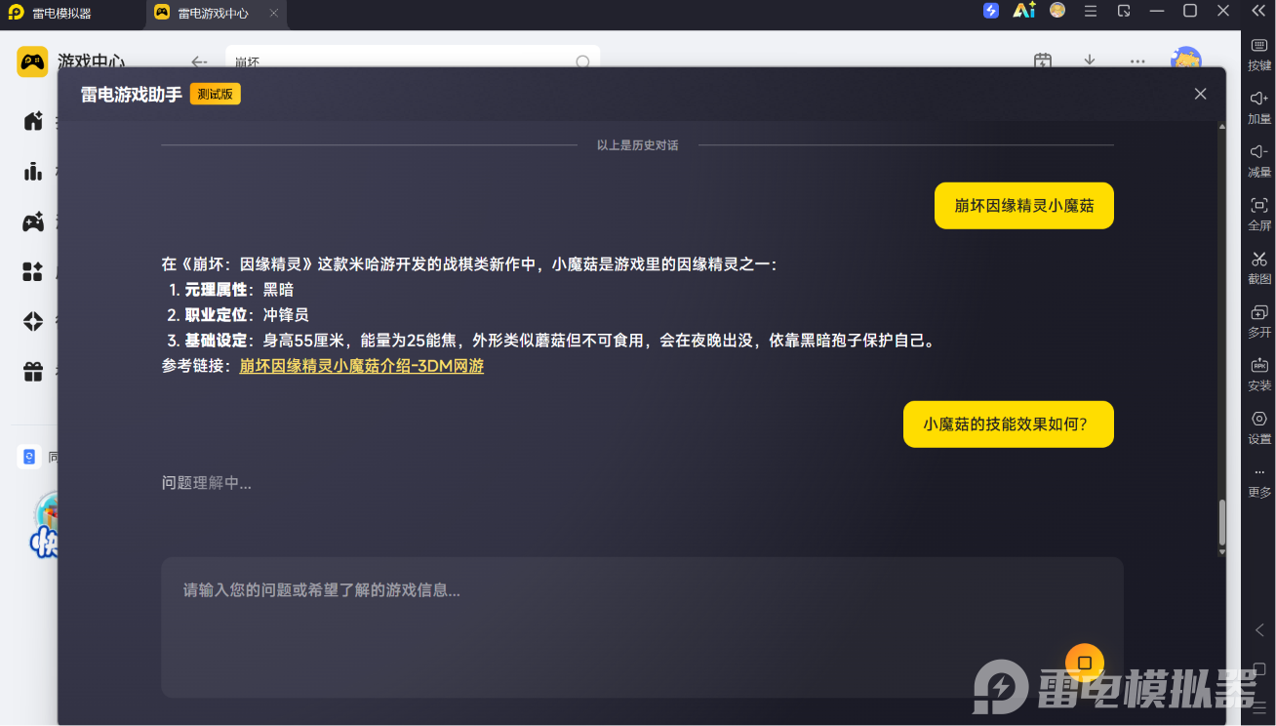The height and width of the screenshot is (726, 1276).
Task: Click the 以上是历史对话 divider label
Action: click(x=638, y=145)
